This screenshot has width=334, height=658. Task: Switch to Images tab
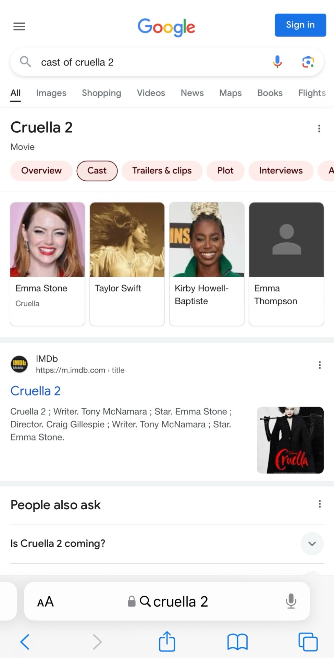tap(51, 93)
